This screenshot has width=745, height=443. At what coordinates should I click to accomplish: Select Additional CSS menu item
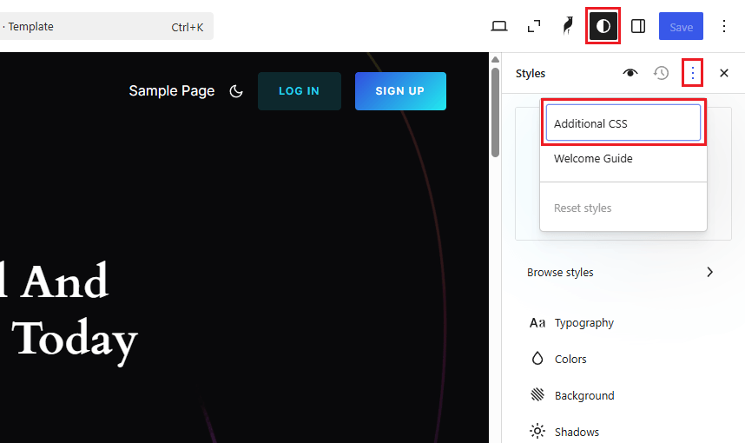coord(623,123)
